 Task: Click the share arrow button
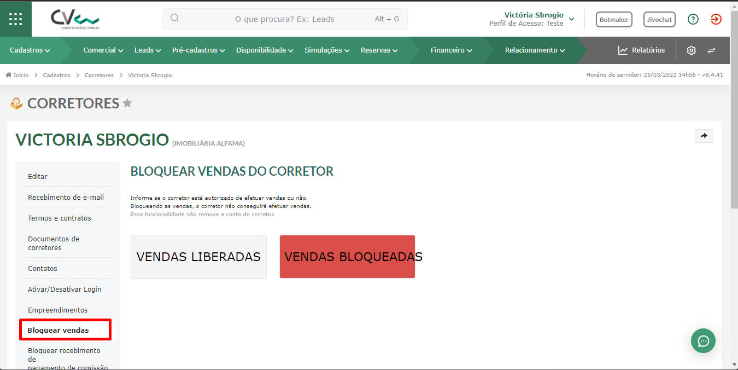tap(704, 136)
